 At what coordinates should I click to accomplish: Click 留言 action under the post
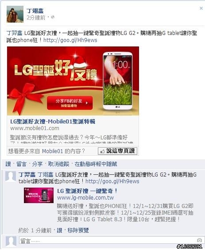click(x=21, y=164)
